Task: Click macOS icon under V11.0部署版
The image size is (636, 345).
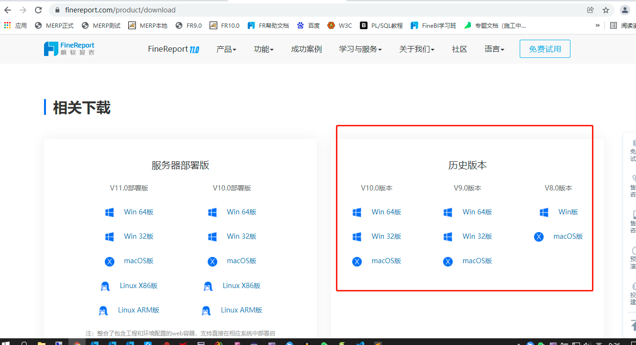Action: (x=110, y=261)
